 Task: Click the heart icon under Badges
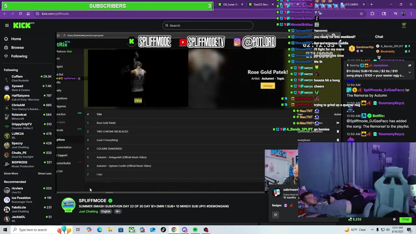click(276, 215)
